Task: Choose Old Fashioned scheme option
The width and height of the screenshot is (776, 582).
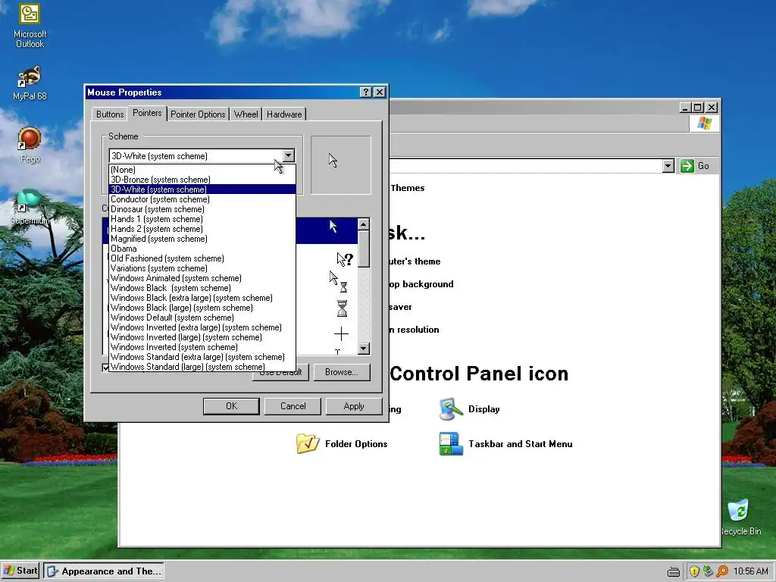Action: tap(202, 258)
